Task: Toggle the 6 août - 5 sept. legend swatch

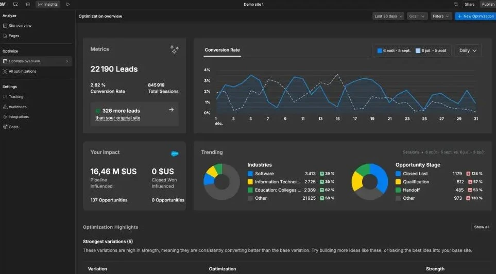Action: (x=380, y=50)
